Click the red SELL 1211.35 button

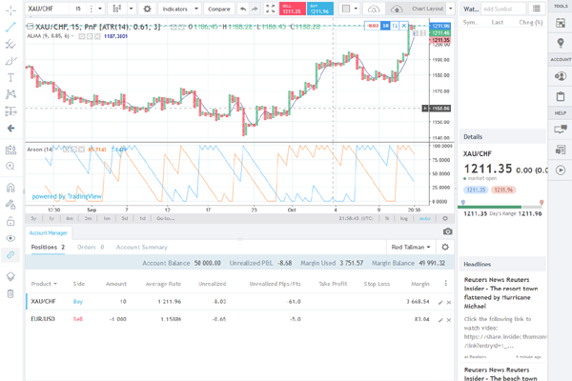(293, 9)
